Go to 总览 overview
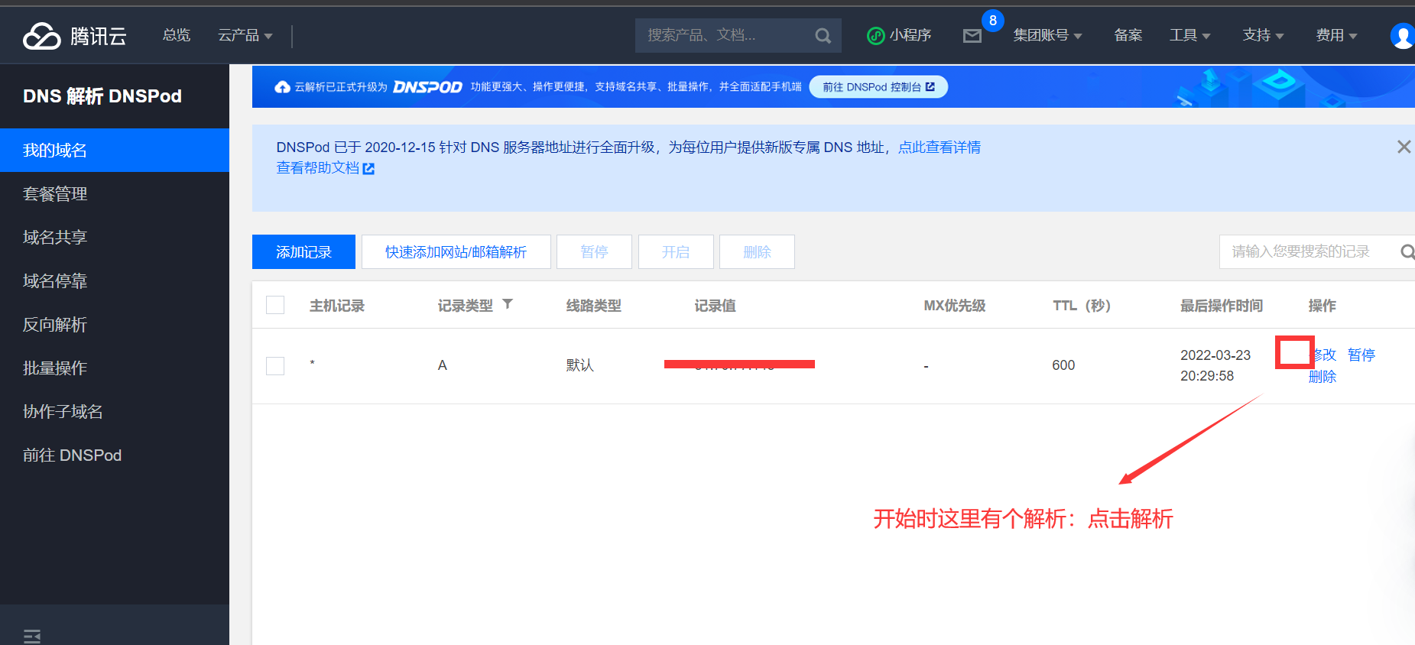Screen dimensions: 1415x645 (x=177, y=35)
